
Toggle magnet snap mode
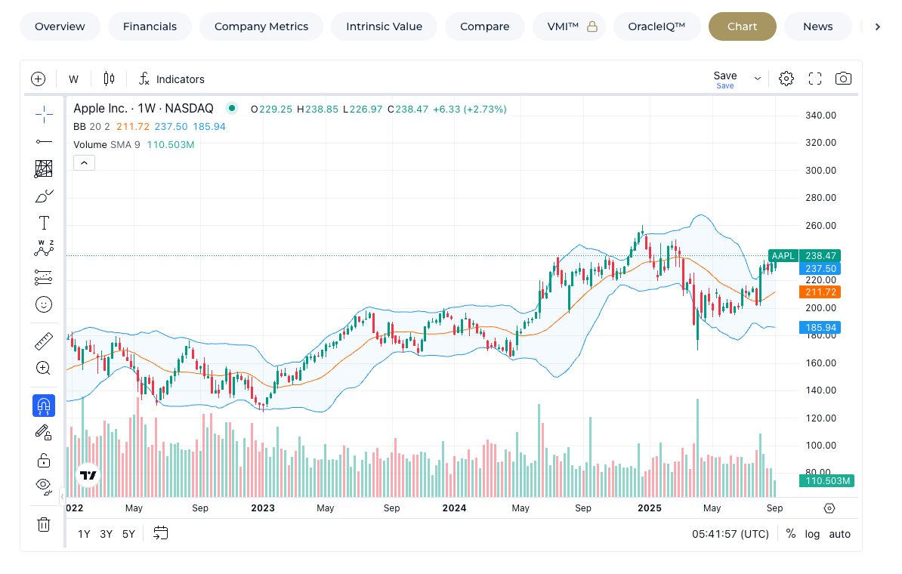(x=43, y=406)
